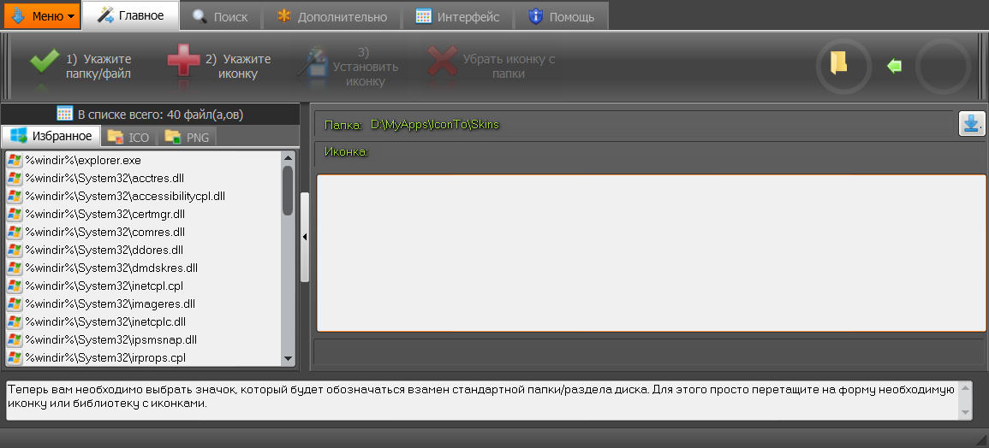Viewport: 989px width, 448px height.
Task: Click the blue download arrow button
Action: (972, 123)
